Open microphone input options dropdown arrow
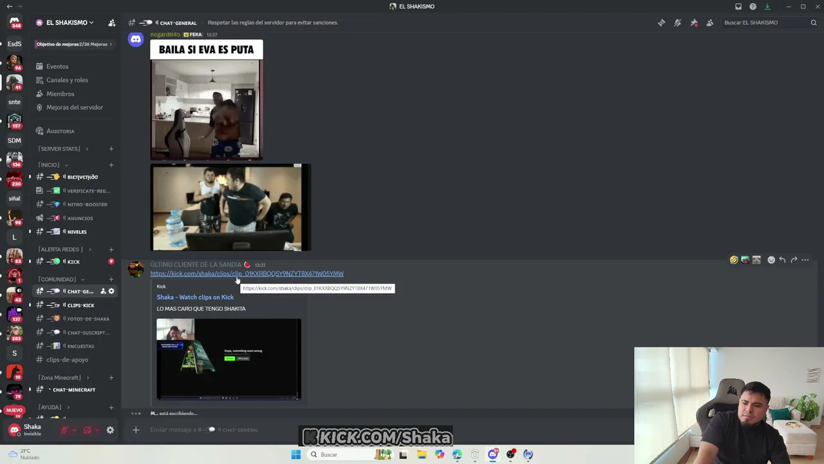The width and height of the screenshot is (824, 464). [x=74, y=430]
